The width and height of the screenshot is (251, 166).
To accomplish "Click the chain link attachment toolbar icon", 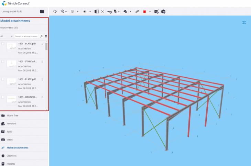I will click(137, 11).
